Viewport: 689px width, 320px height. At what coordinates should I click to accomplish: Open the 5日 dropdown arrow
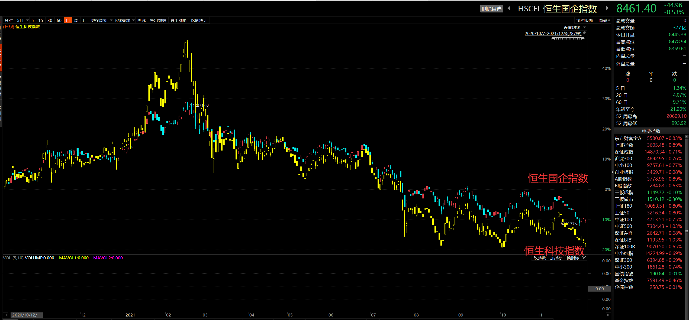[x=27, y=21]
